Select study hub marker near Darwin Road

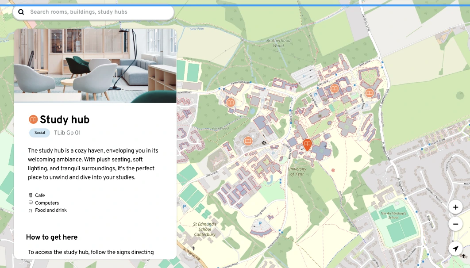click(x=370, y=93)
